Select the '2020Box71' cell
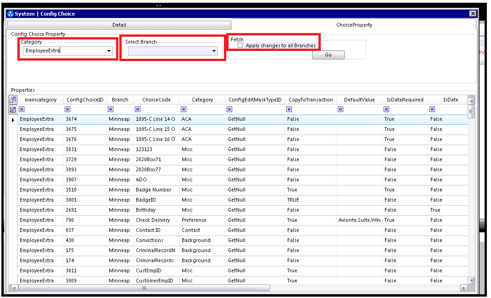 pyautogui.click(x=156, y=159)
